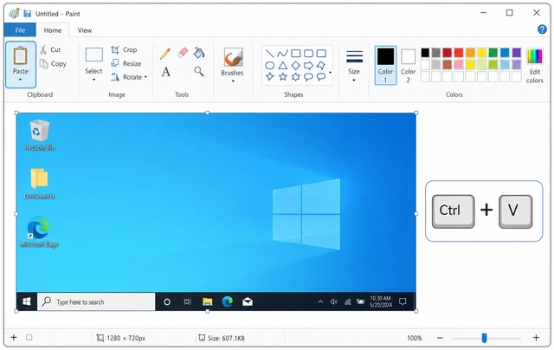Viewport: 554px width, 350px height.
Task: Zoom in with the status bar plus button
Action: pos(536,338)
